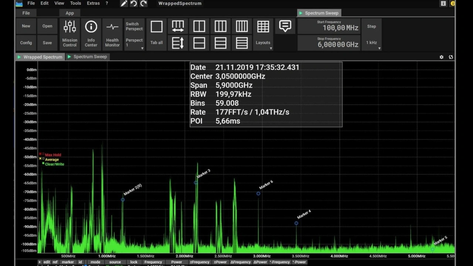Toggle the Clear/Write trace checkbox
The height and width of the screenshot is (266, 473).
[43, 163]
